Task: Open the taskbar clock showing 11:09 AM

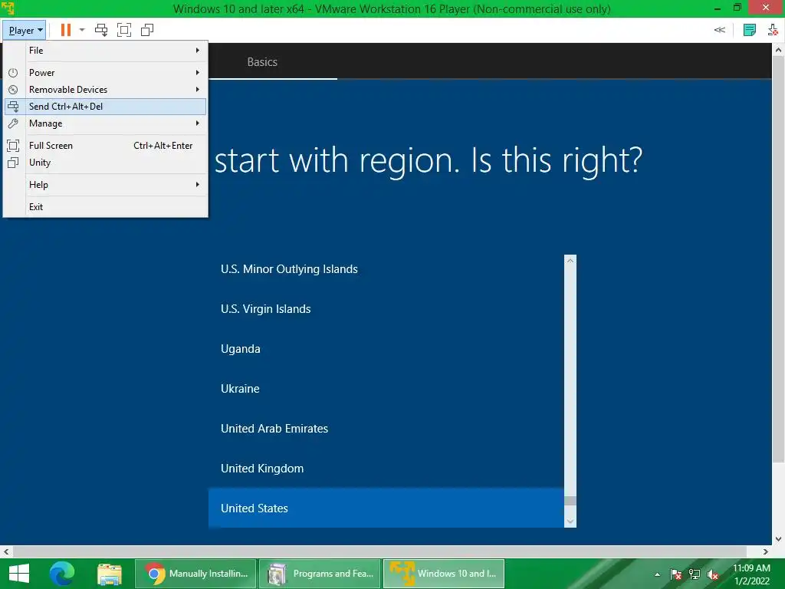Action: pos(751,574)
